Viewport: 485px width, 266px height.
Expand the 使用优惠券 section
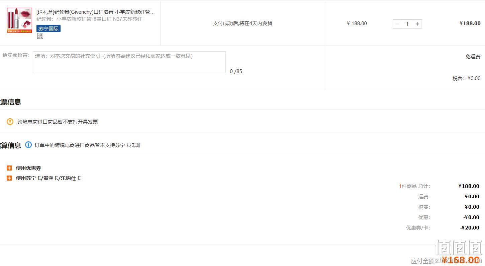pos(9,168)
